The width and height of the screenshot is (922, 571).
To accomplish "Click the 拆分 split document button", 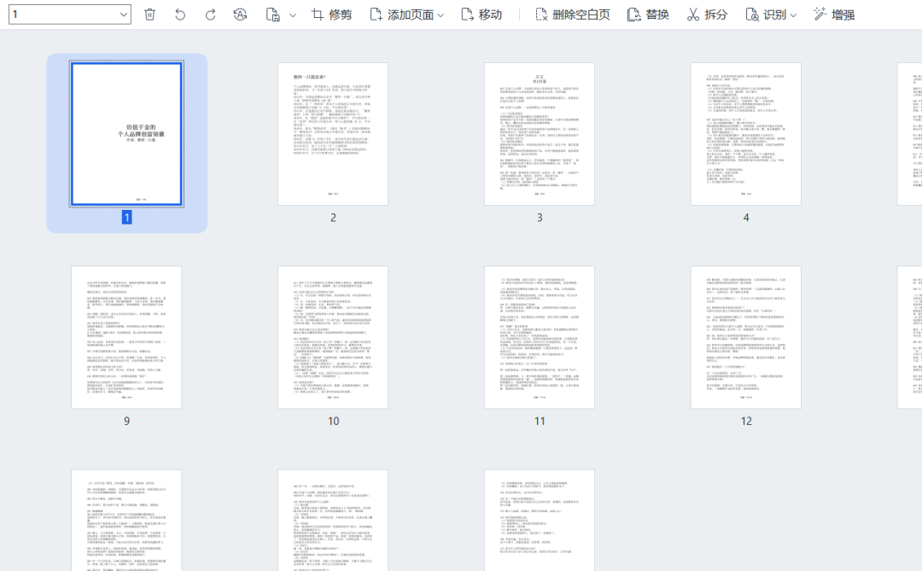I will (x=708, y=15).
